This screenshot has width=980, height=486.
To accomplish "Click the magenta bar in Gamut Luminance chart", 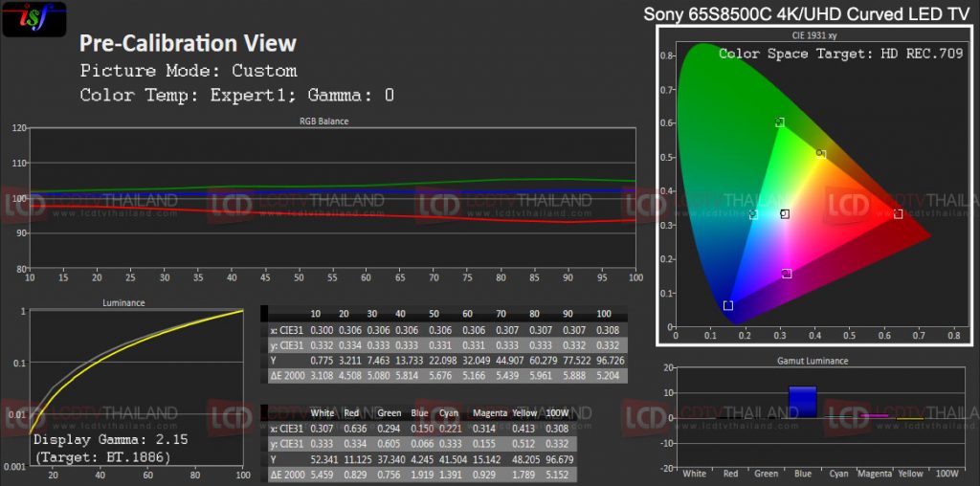I will (875, 415).
